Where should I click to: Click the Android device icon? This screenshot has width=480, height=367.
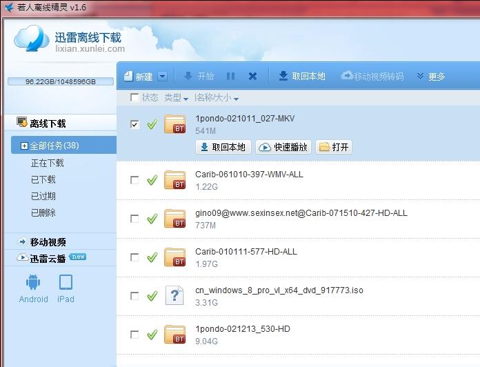(x=33, y=283)
